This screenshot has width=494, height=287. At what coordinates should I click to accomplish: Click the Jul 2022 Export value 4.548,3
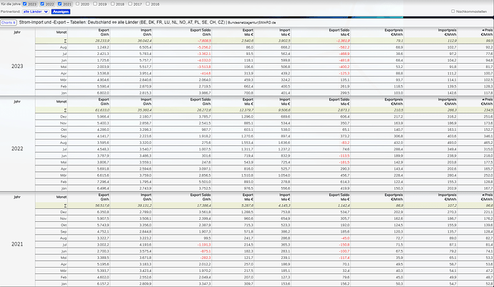coord(103,150)
